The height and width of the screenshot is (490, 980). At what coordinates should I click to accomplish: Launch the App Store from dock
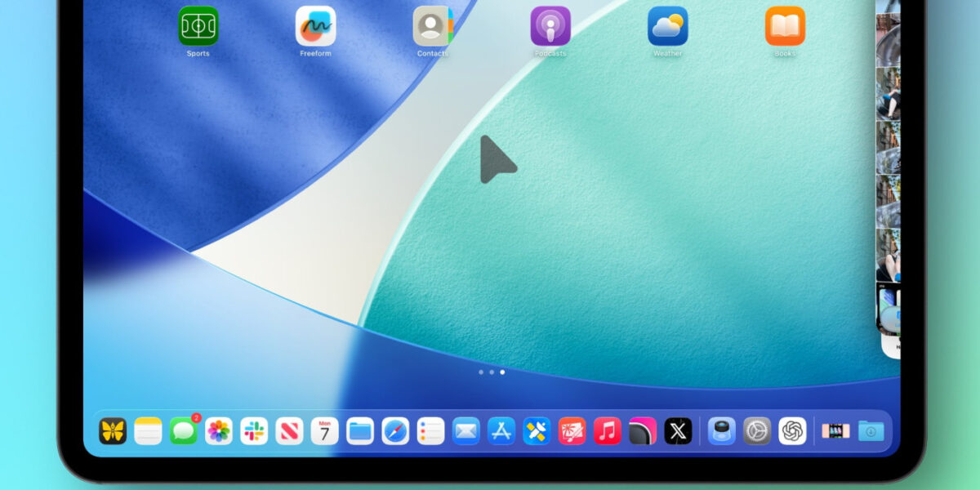click(x=501, y=430)
